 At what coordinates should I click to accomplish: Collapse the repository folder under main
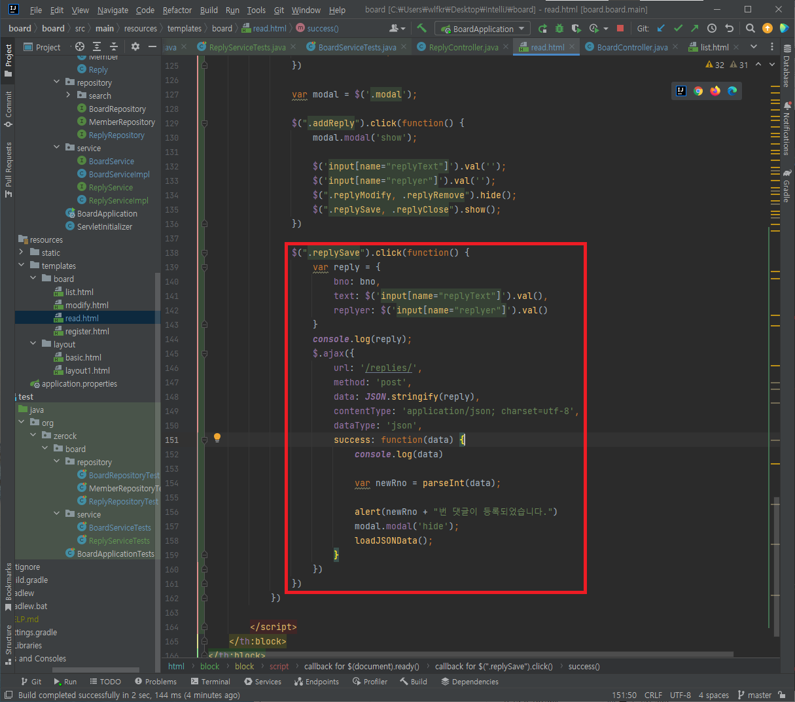click(56, 82)
